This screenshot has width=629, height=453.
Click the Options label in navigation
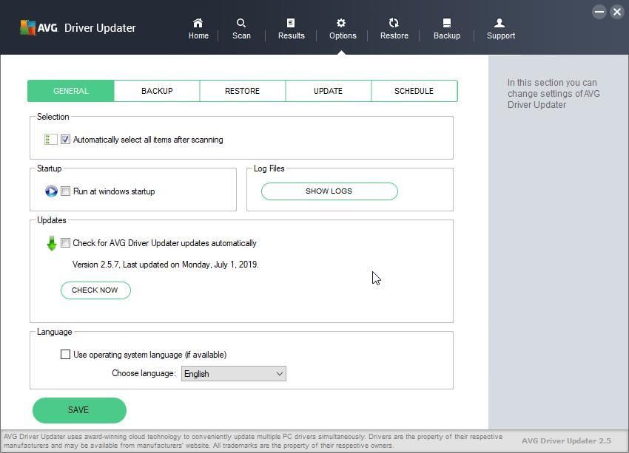click(x=343, y=35)
